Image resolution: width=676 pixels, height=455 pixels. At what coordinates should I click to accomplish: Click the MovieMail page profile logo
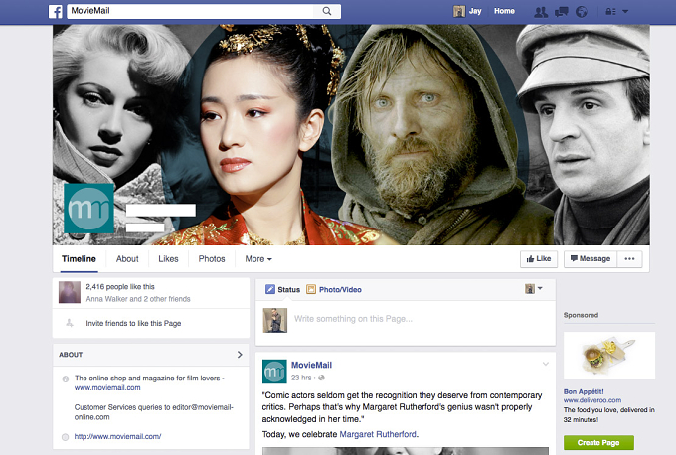coord(88,209)
